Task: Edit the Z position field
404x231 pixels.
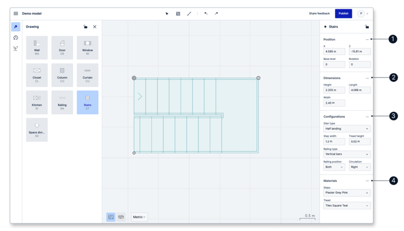Action: pyautogui.click(x=360, y=52)
